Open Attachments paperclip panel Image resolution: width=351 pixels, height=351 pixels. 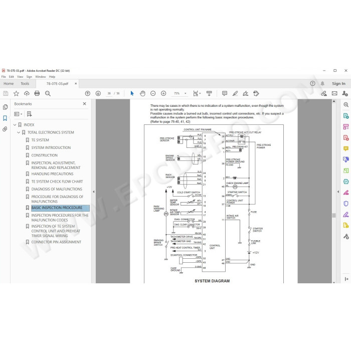(5, 129)
